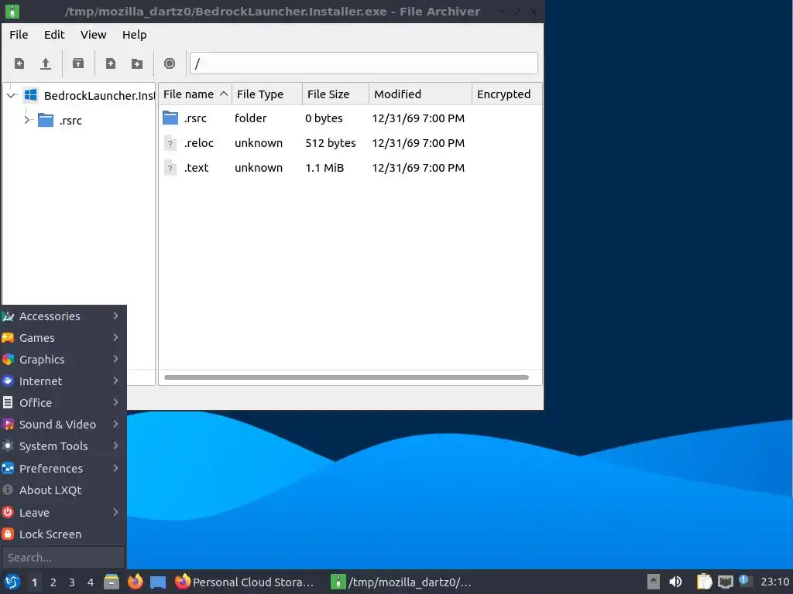Click the .text unknown-file icon
The image size is (793, 594).
170,168
